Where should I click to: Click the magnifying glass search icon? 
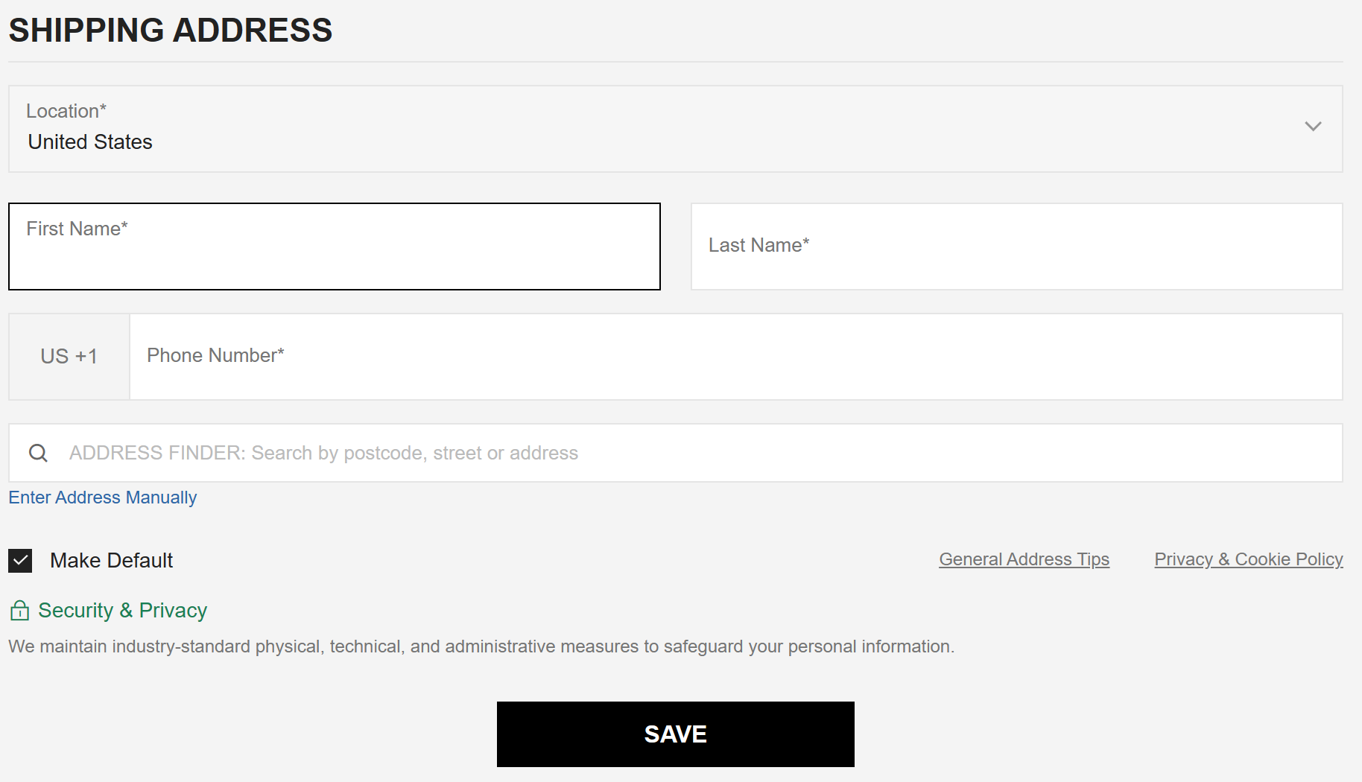(38, 453)
